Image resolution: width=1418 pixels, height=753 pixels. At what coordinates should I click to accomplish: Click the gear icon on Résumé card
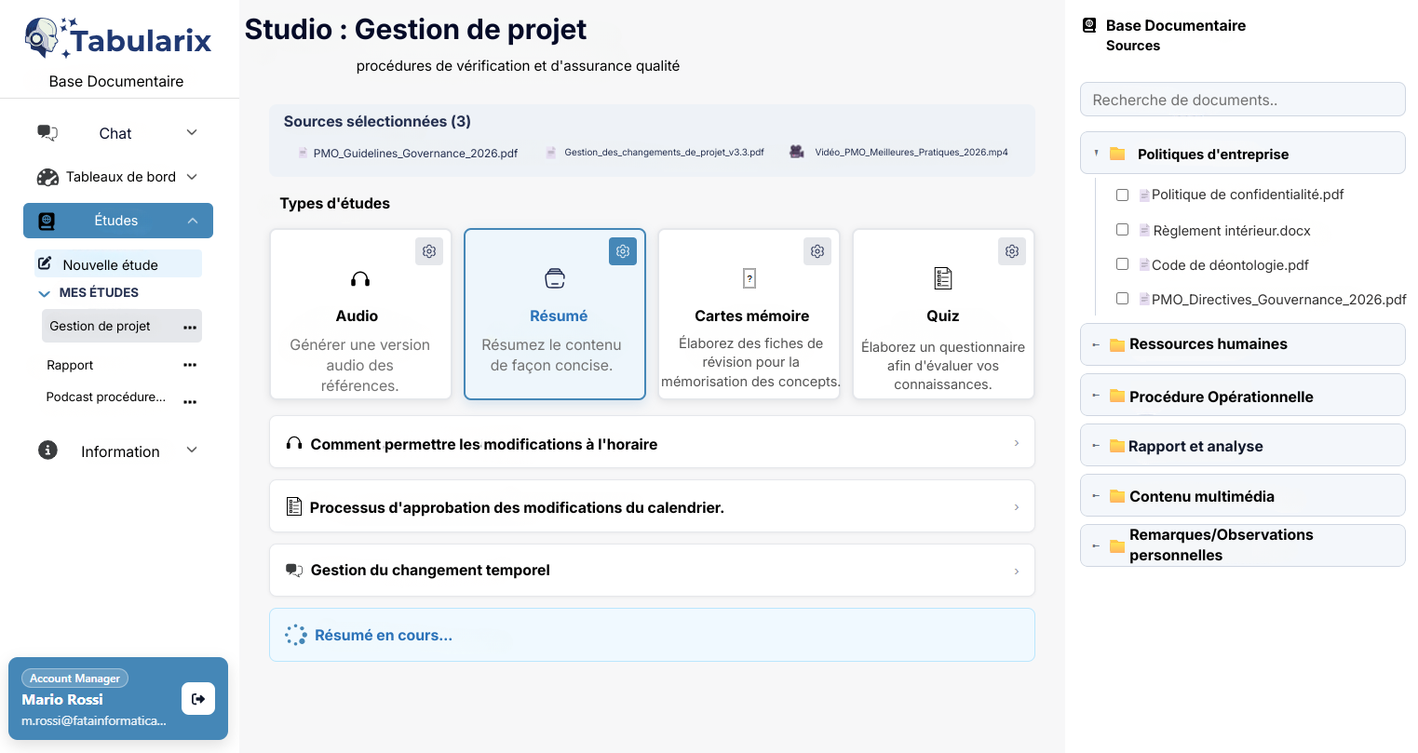pos(623,251)
